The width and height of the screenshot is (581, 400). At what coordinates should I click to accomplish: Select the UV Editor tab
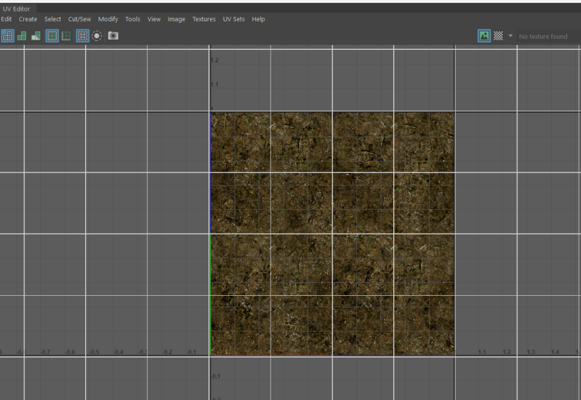click(x=16, y=9)
